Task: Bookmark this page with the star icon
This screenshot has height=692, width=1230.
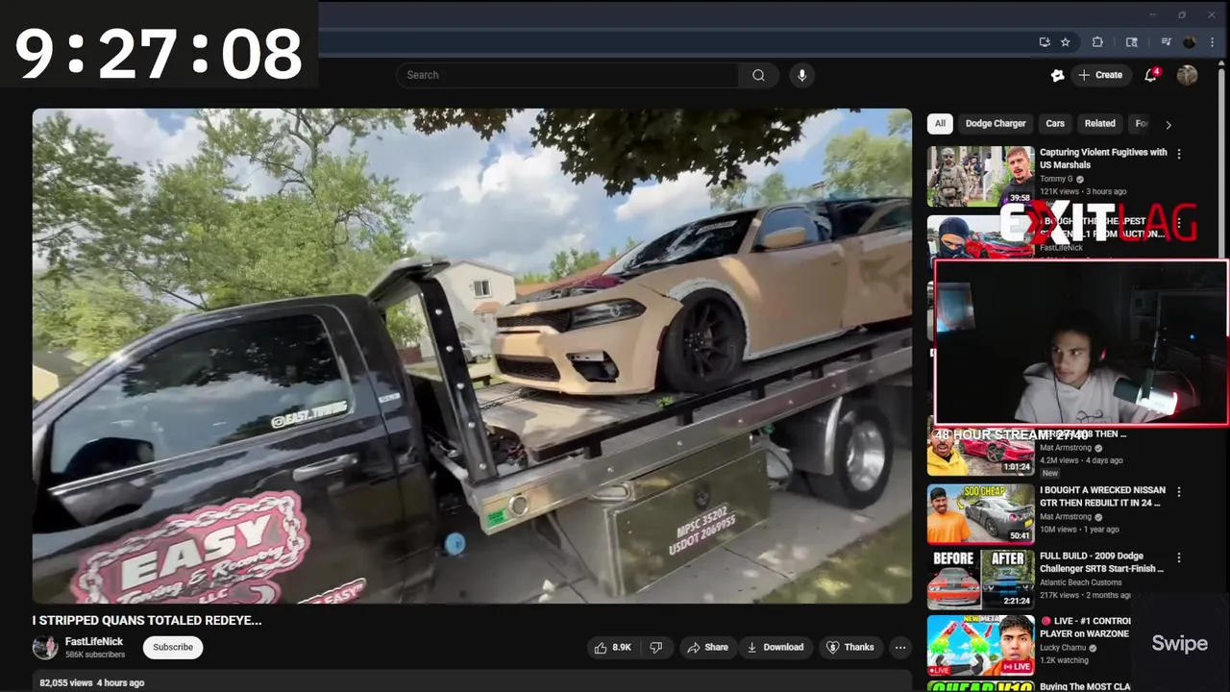Action: point(1066,42)
